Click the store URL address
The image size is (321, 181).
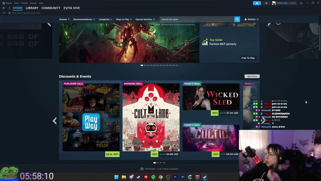26,13
